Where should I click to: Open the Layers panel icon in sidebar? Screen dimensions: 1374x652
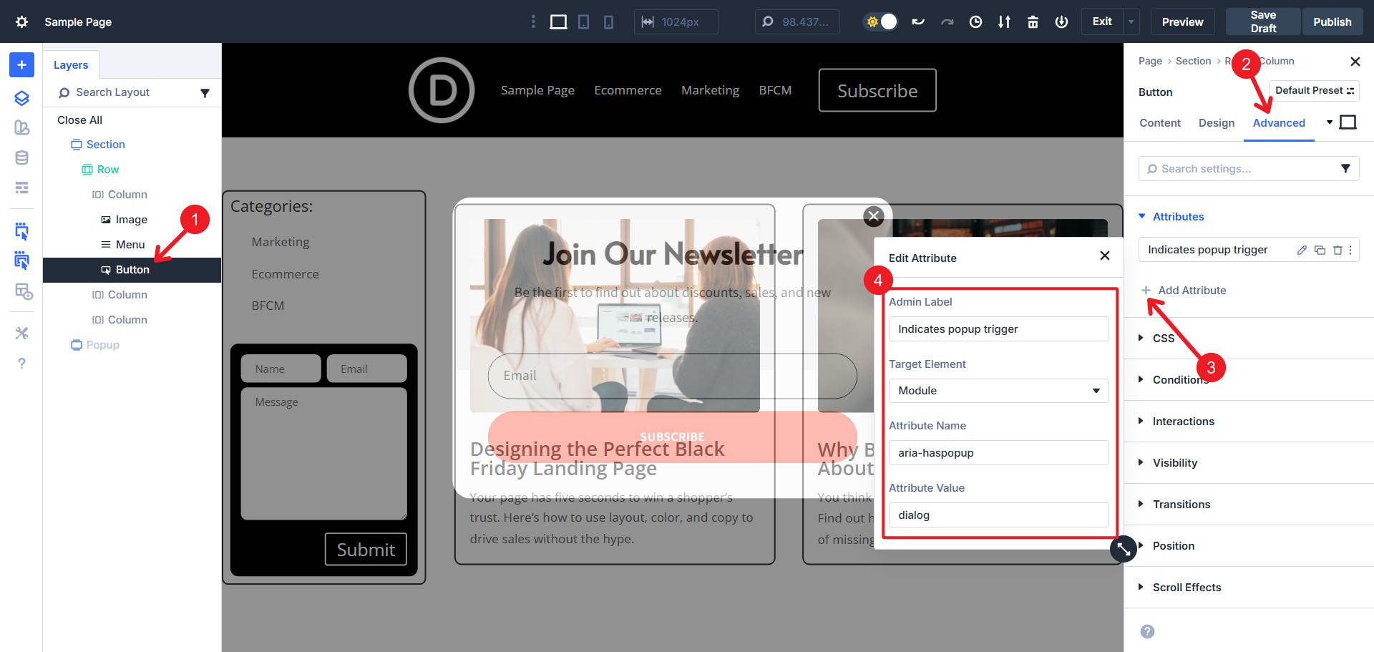point(21,98)
